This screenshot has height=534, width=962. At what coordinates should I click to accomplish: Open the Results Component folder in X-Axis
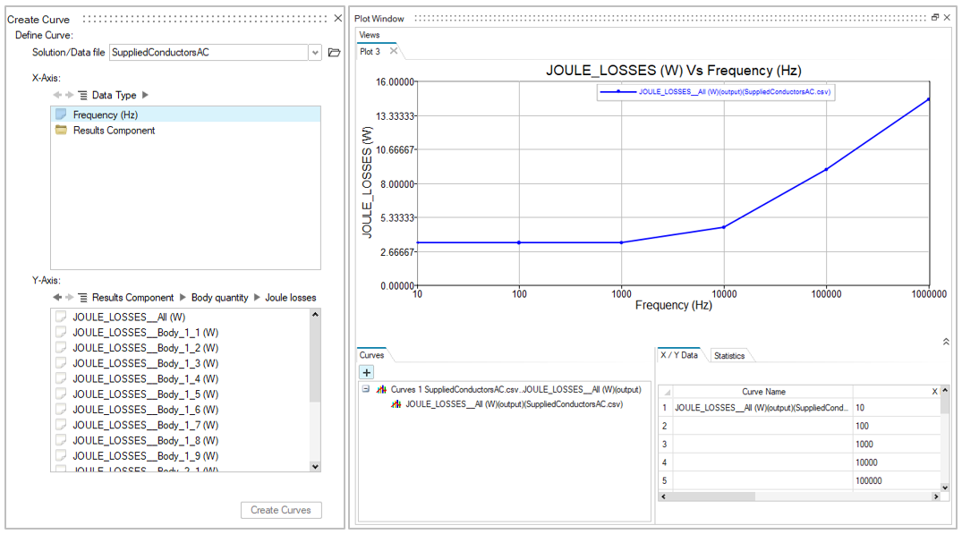(x=114, y=131)
